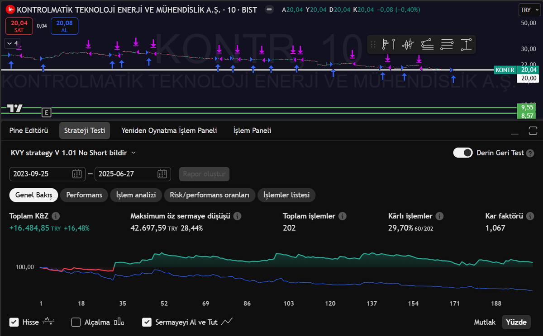Open Risk/performans oranları tab
Screen dimensions: 543x336
[210, 195]
